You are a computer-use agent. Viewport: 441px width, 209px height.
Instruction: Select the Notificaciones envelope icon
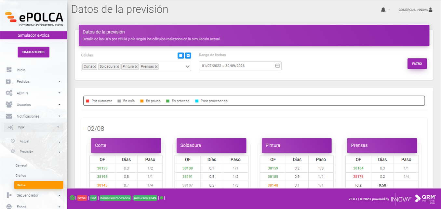[9, 116]
